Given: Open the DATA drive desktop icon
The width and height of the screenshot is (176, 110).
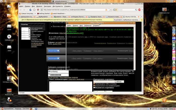Looking at the screenshot, I should (9, 27).
